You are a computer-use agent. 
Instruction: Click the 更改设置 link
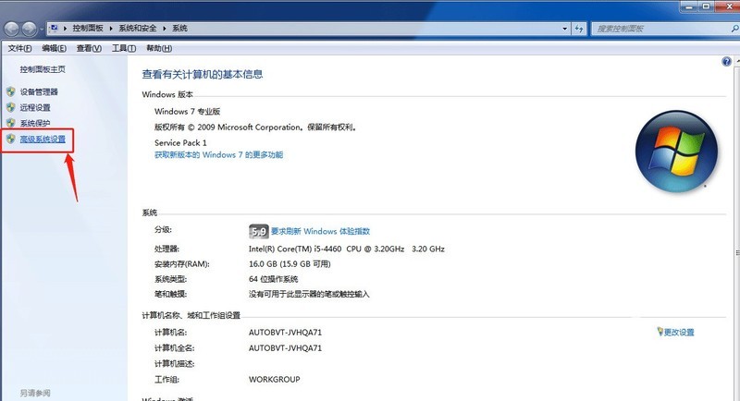pos(678,332)
